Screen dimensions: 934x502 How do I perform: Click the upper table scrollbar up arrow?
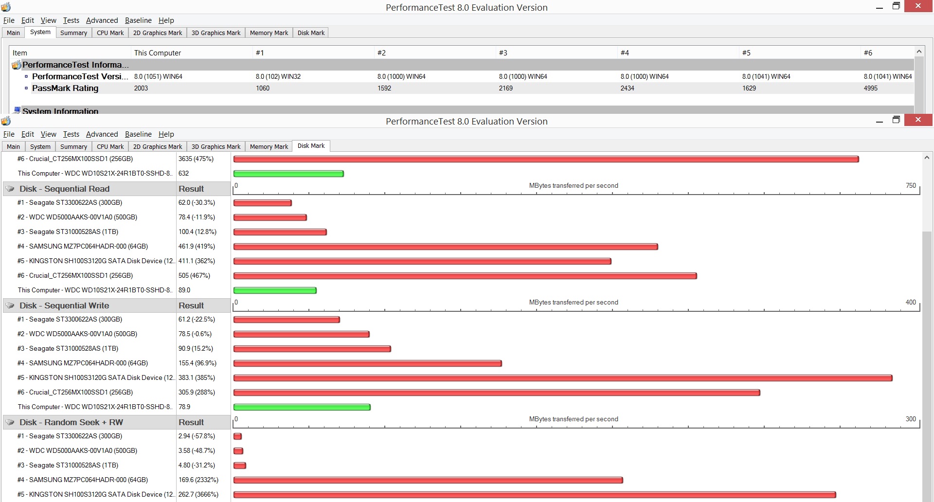click(x=919, y=52)
